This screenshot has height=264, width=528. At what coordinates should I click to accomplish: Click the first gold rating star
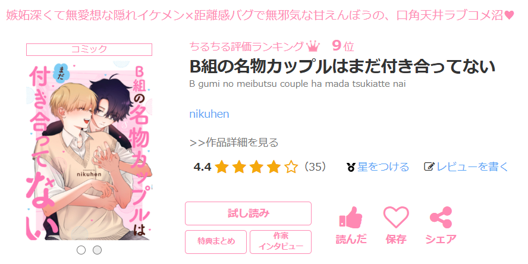[x=222, y=166]
